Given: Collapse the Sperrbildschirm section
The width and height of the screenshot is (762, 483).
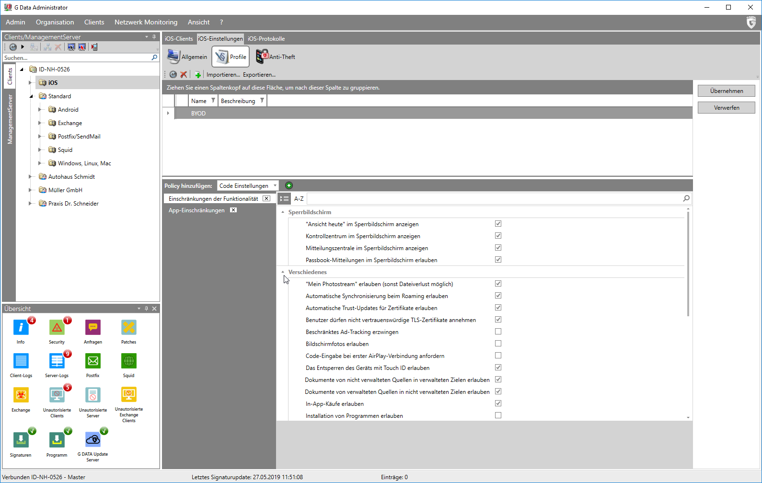Looking at the screenshot, I should (x=283, y=212).
